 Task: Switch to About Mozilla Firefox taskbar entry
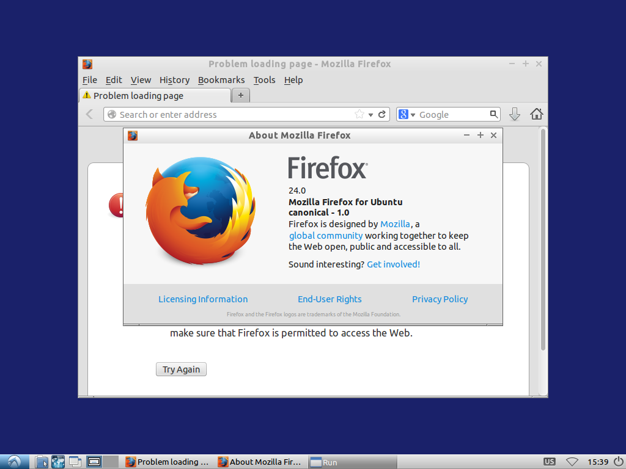pos(260,462)
